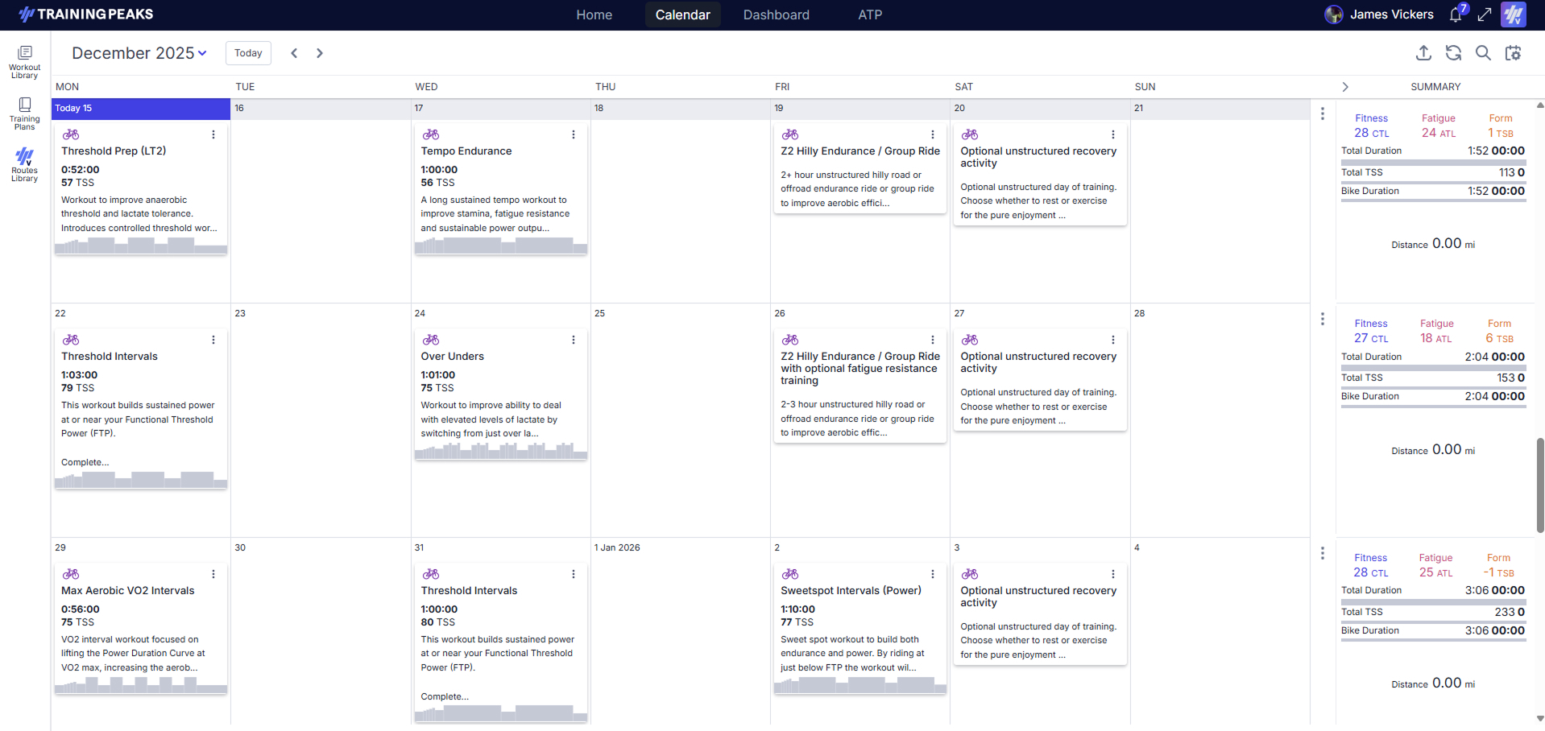The width and height of the screenshot is (1545, 731).
Task: Collapse the Summary column using chevron
Action: click(1344, 87)
